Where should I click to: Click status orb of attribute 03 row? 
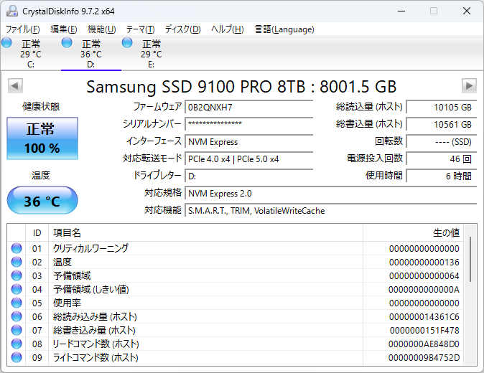coord(17,275)
